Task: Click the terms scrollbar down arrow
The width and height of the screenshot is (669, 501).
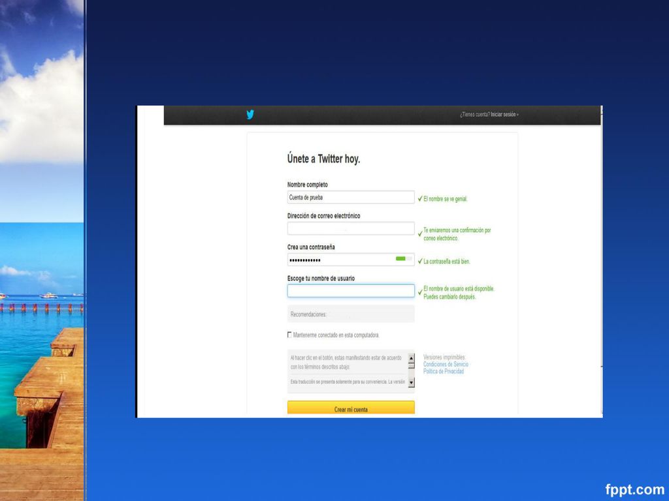Action: tap(412, 382)
